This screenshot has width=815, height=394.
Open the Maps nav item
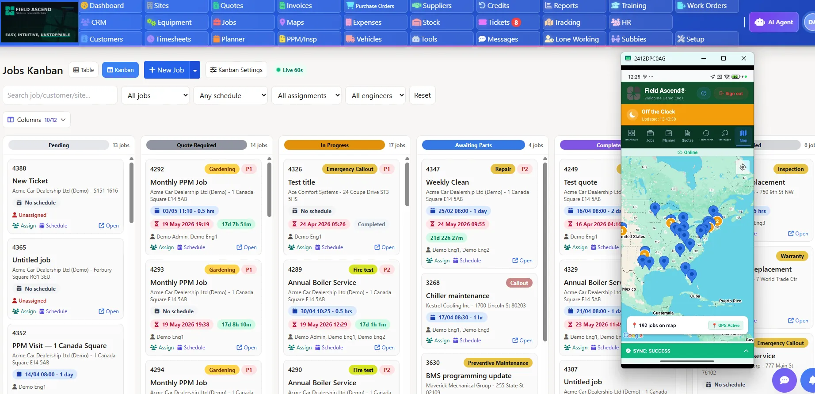309,22
